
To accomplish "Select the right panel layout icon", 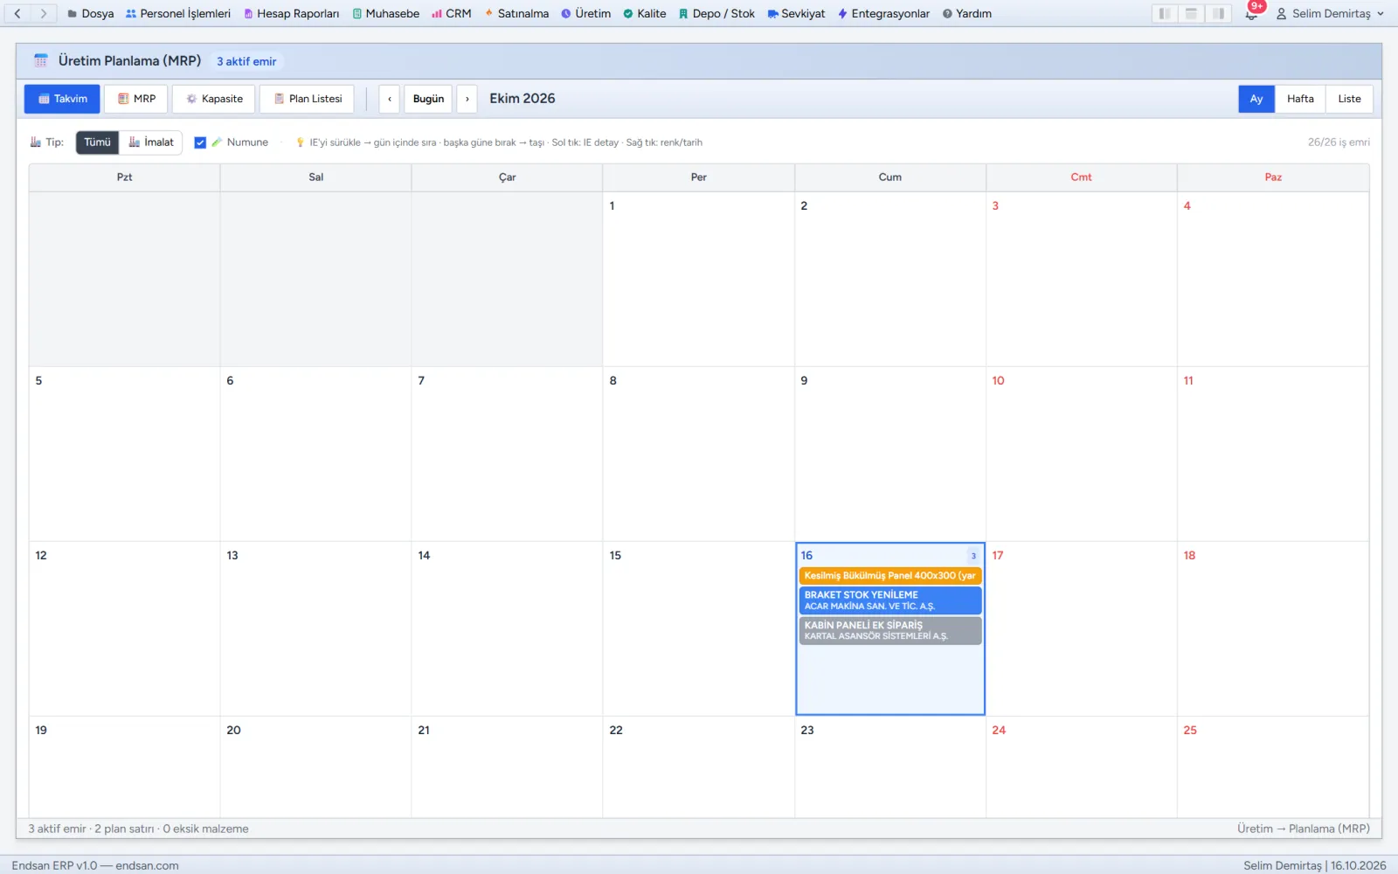I will (x=1218, y=13).
